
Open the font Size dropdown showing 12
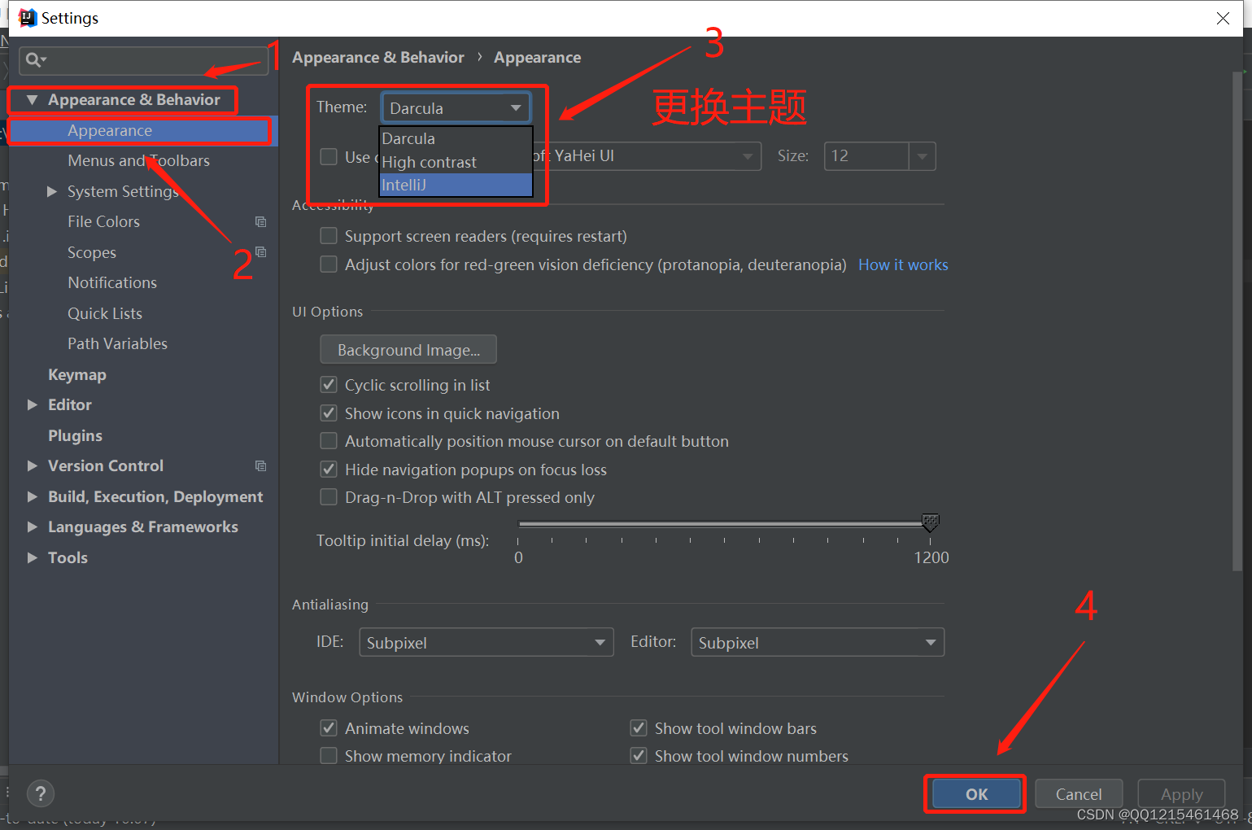879,155
